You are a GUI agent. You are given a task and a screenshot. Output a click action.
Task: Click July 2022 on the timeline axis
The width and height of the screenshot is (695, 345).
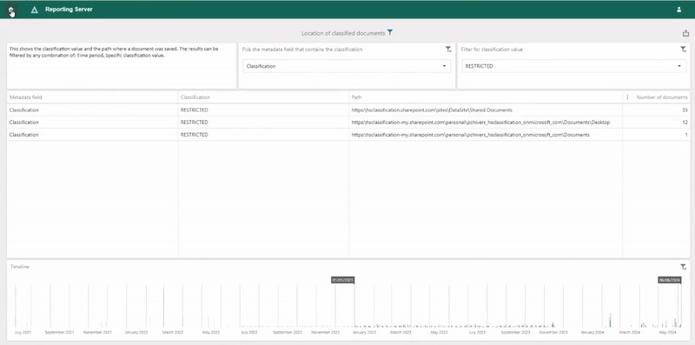click(249, 332)
